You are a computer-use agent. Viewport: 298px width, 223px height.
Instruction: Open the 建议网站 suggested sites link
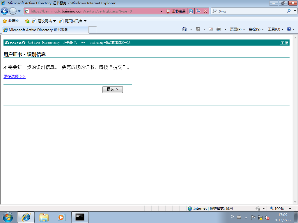[x=44, y=21]
